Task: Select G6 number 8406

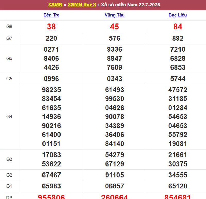Action: tap(51, 58)
